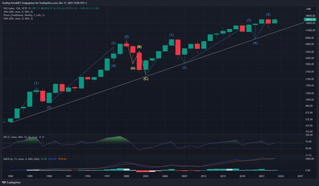This screenshot has width=319, height=186.
Task: Click the MACD axis label 0.00
Action: [x=308, y=170]
